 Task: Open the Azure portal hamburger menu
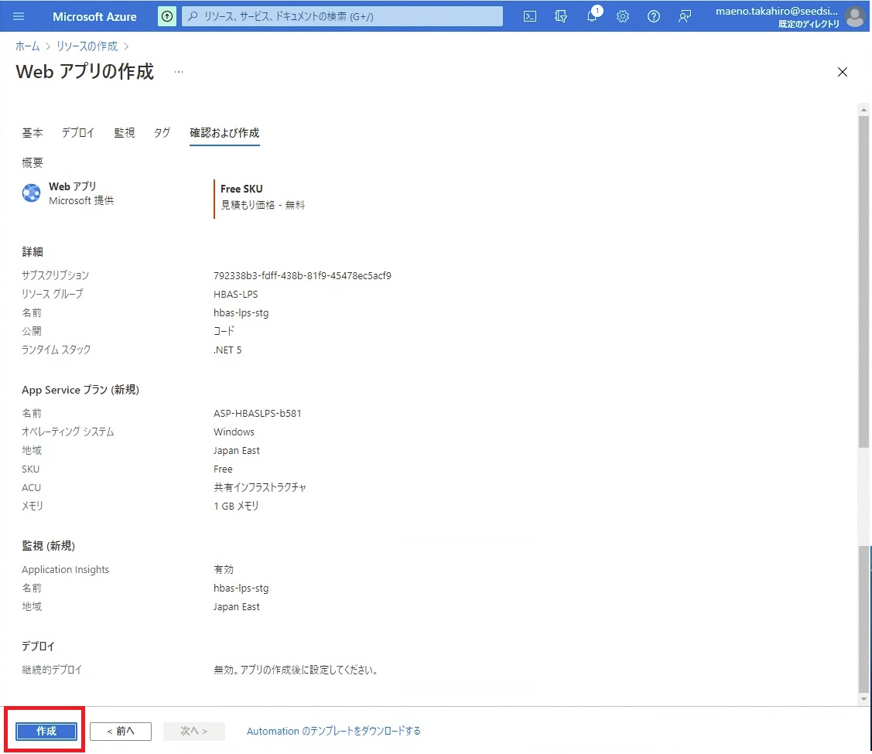tap(19, 16)
